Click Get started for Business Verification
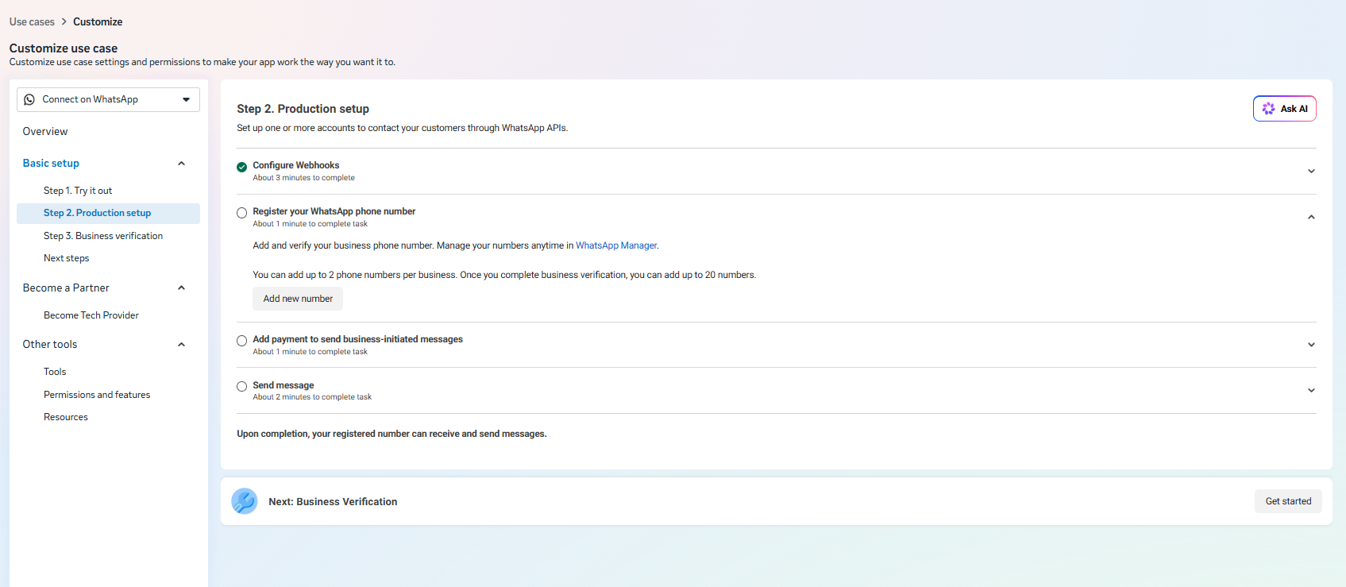Image resolution: width=1346 pixels, height=587 pixels. [x=1288, y=501]
